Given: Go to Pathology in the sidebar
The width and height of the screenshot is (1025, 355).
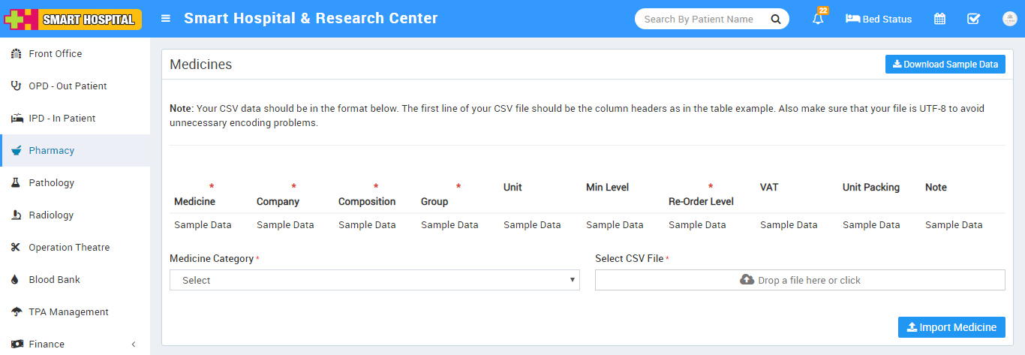Looking at the screenshot, I should click(51, 183).
